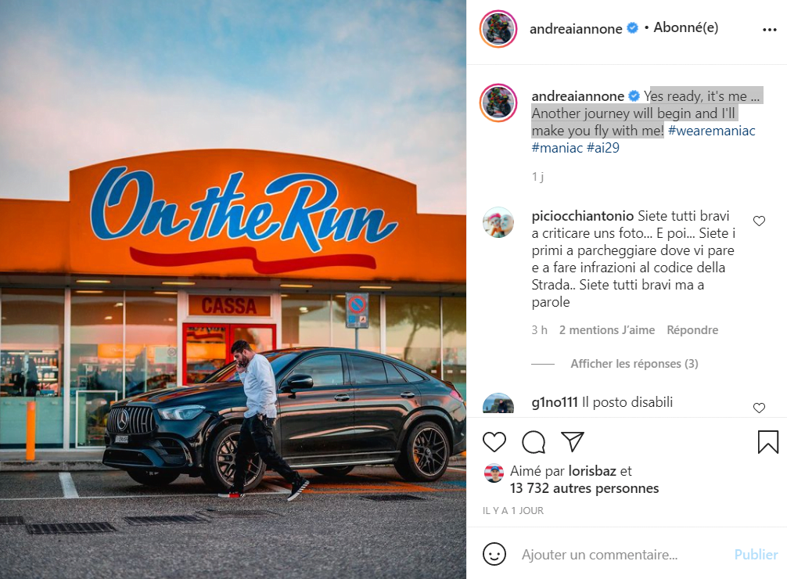The image size is (787, 579).
Task: Open lorisbaz profile from likes
Action: (592, 471)
